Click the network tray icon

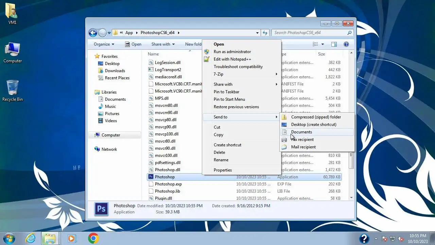[x=393, y=239]
